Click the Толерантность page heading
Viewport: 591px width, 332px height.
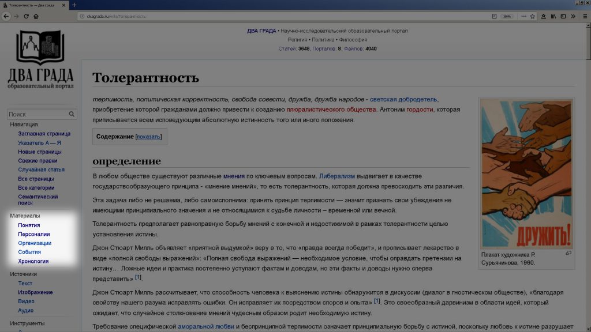[145, 78]
